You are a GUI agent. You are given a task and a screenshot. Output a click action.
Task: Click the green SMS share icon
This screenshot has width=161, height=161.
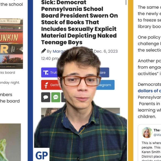[56, 97]
